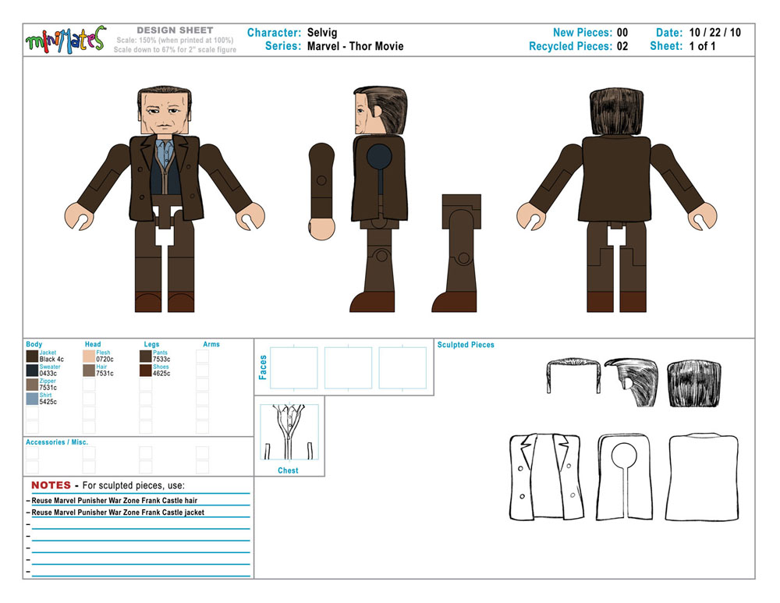Click the front view Selvig figure

(165, 200)
